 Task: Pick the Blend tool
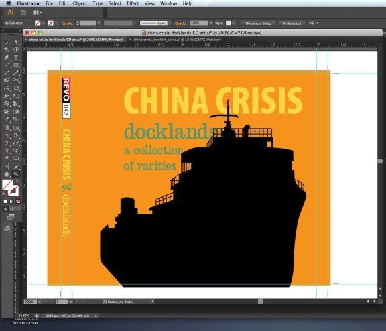pos(16,119)
